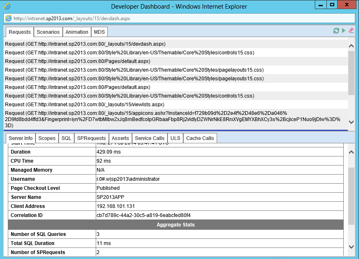
Task: Click the request list scroll up arrow
Action: [x=351, y=46]
